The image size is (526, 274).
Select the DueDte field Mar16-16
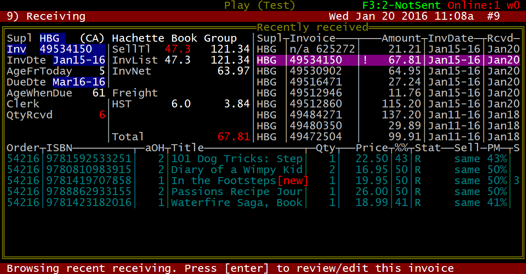[79, 82]
